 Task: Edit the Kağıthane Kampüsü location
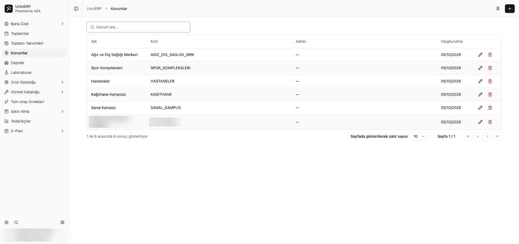click(x=480, y=94)
